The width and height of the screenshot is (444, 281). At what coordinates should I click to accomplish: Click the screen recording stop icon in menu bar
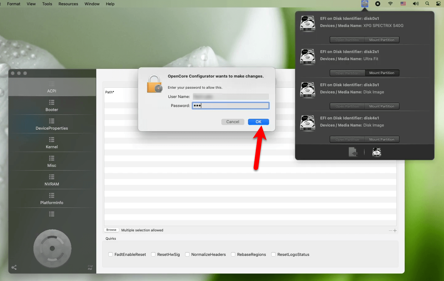pyautogui.click(x=378, y=4)
